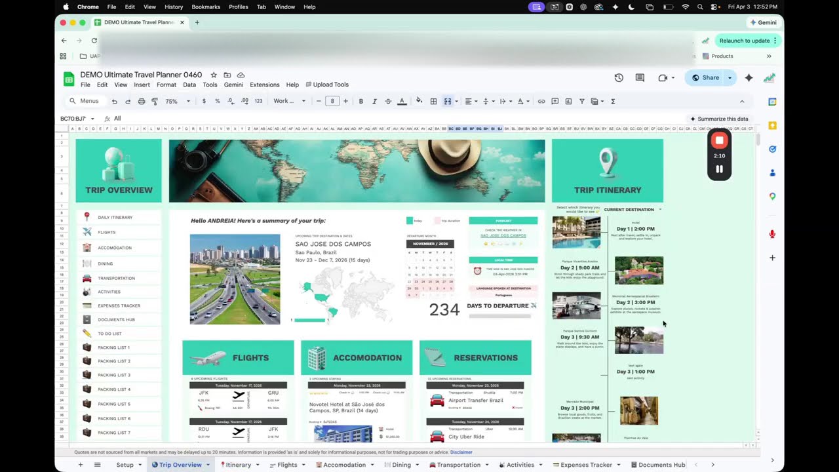Open version history clock icon
Viewport: 839px width, 472px height.
(619, 78)
